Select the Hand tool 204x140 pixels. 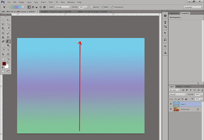[3, 59]
